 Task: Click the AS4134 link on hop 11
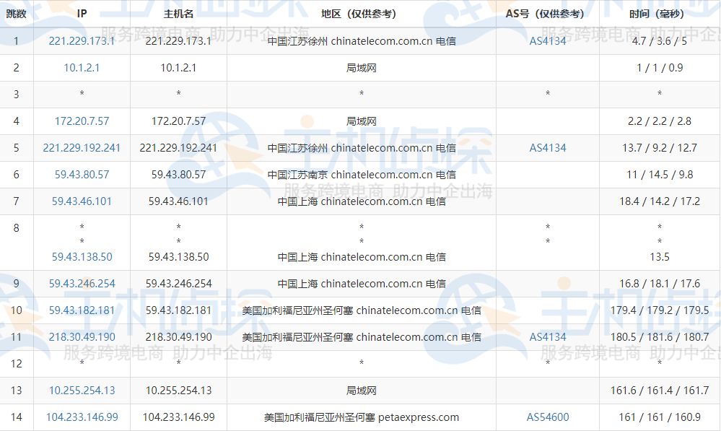546,336
